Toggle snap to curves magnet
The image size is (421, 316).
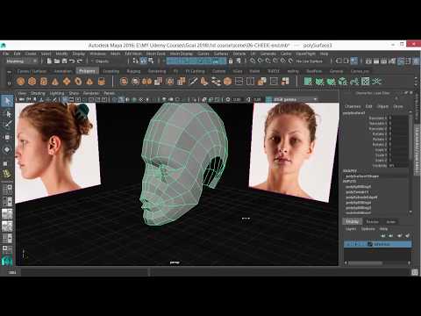[x=260, y=61]
